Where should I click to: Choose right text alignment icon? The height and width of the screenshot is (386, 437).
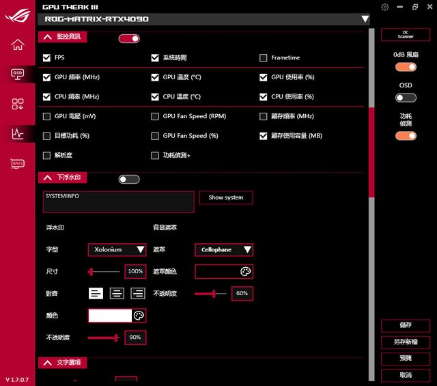(138, 294)
